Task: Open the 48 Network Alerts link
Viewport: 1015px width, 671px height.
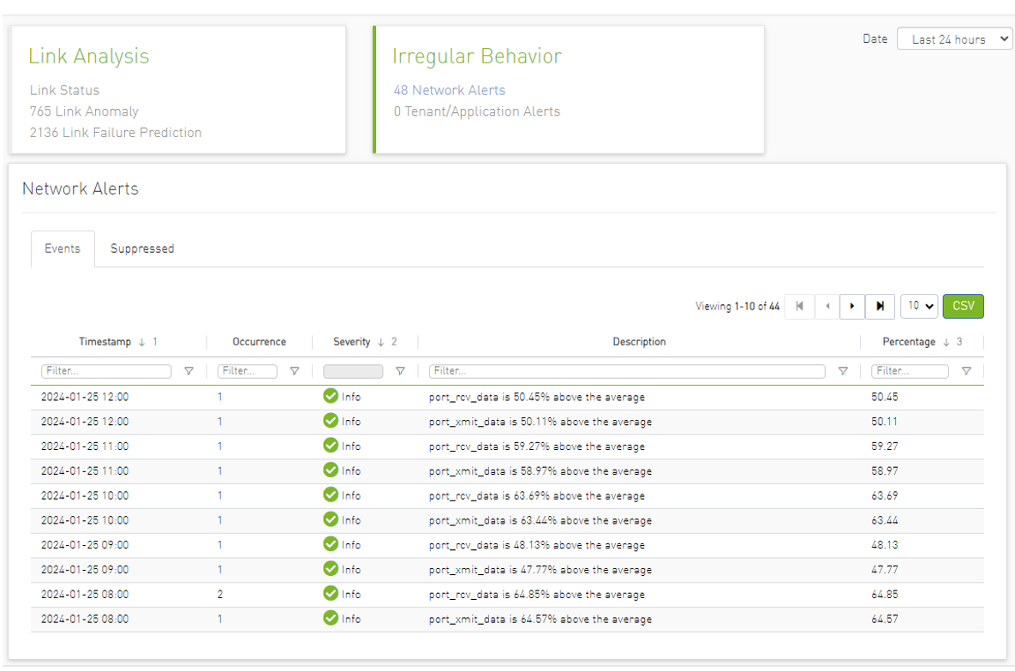Action: point(450,90)
